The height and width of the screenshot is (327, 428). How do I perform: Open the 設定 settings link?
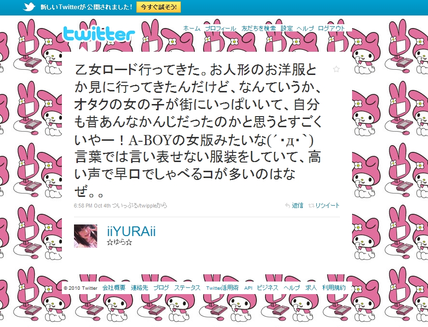(x=287, y=29)
